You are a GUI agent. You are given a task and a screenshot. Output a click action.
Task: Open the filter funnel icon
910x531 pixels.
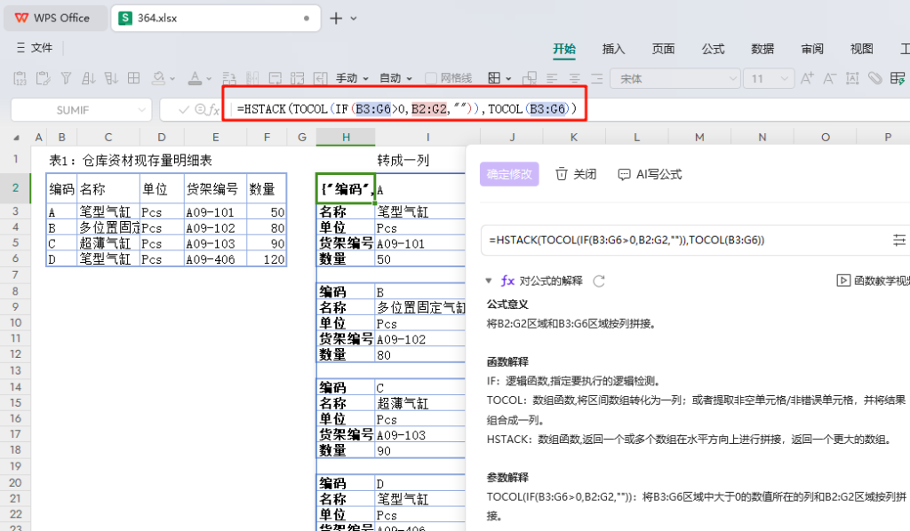66,78
